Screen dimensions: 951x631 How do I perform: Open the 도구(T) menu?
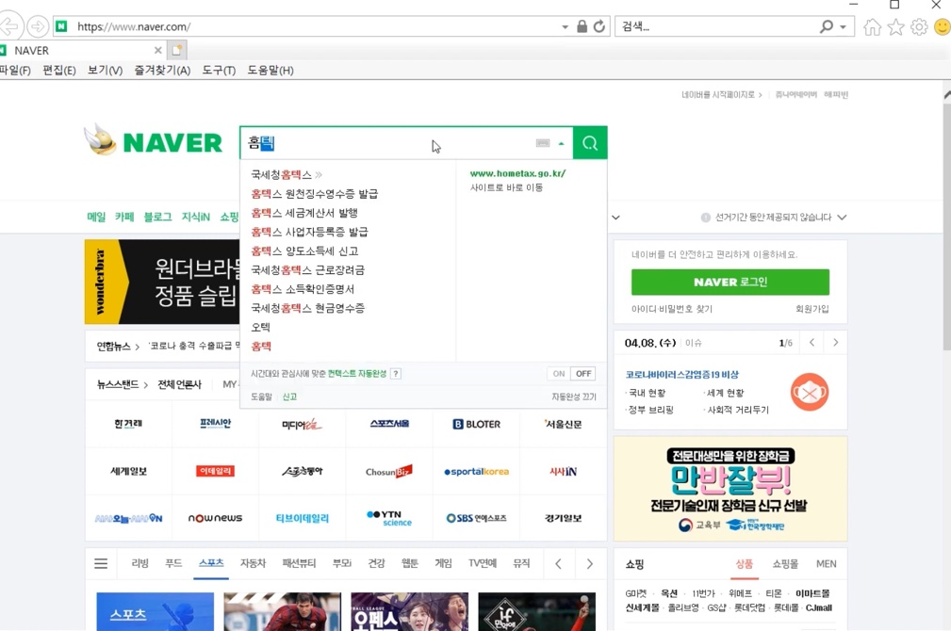pos(219,71)
